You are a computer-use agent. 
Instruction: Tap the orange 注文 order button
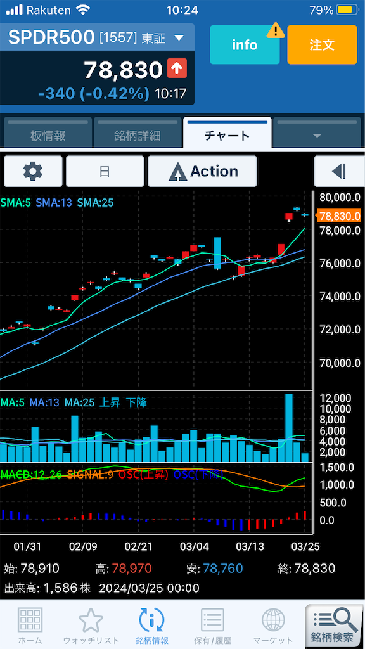tap(322, 45)
